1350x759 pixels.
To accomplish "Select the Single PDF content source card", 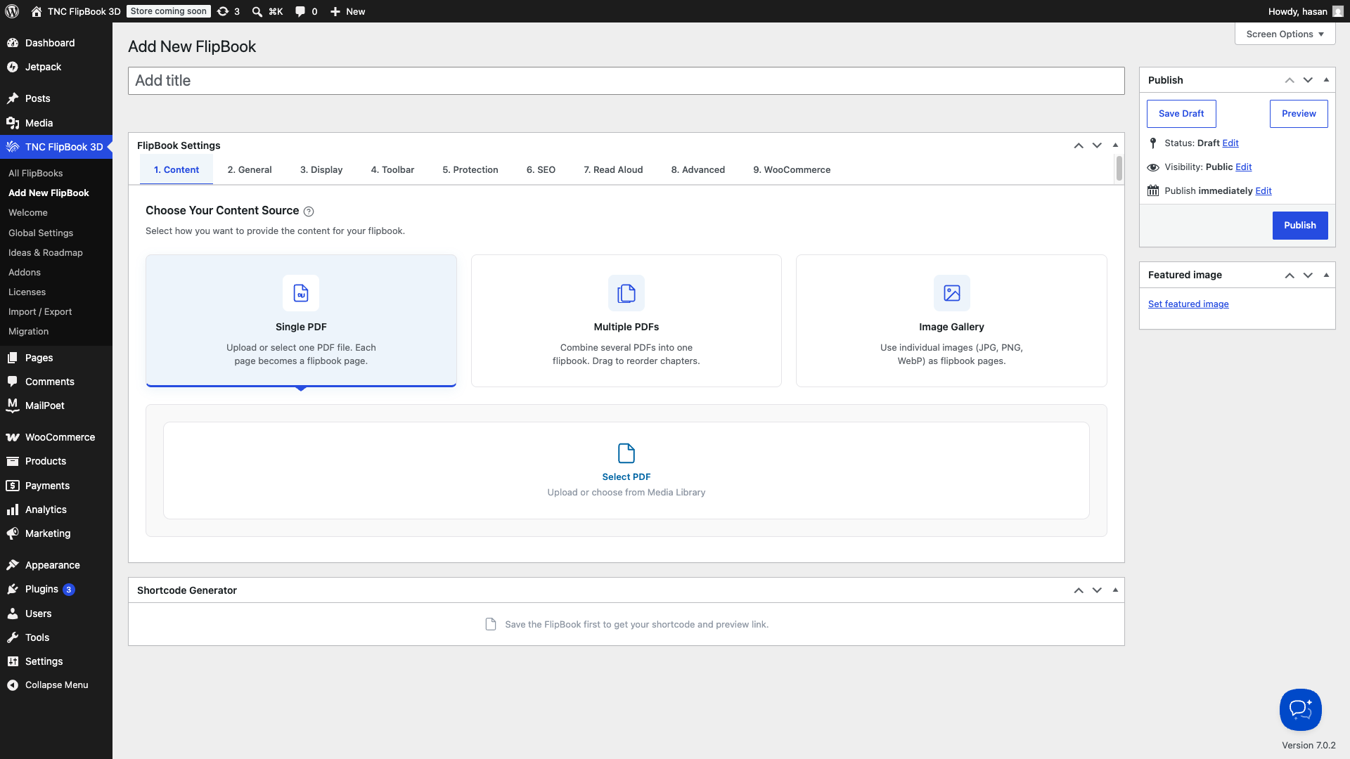I will coord(301,320).
